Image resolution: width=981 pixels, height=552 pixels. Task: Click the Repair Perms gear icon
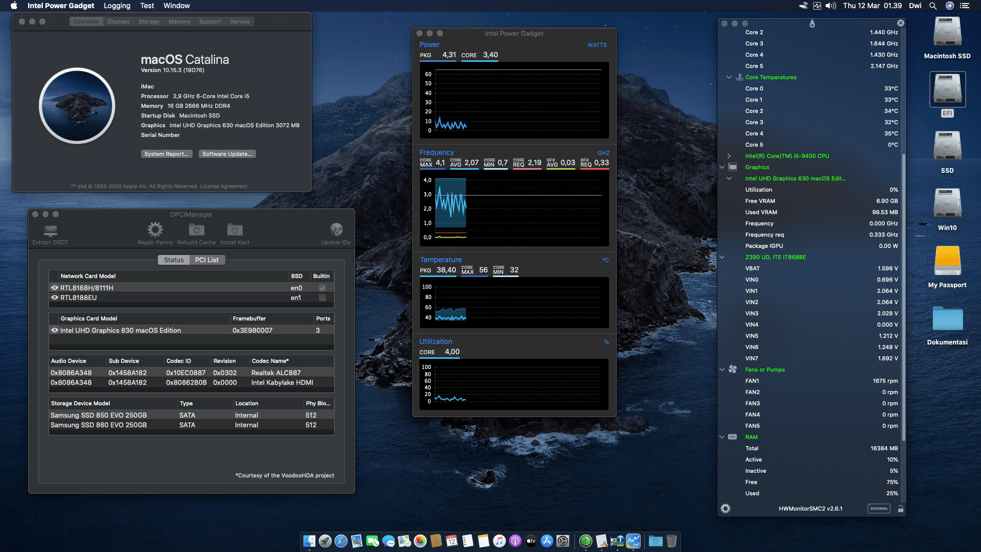pos(155,229)
